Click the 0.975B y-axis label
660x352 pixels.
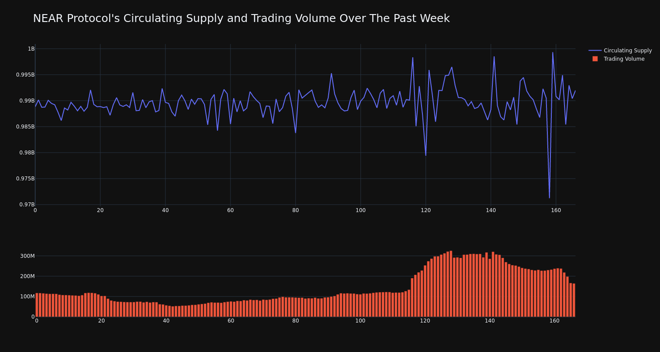click(x=25, y=179)
